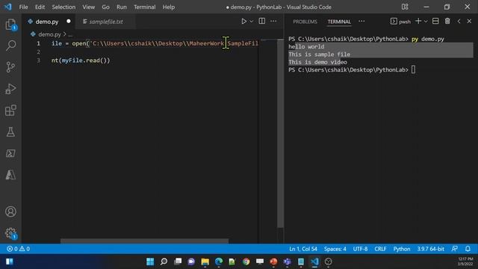
Task: Select the TERMINAL panel tab
Action: (x=339, y=22)
